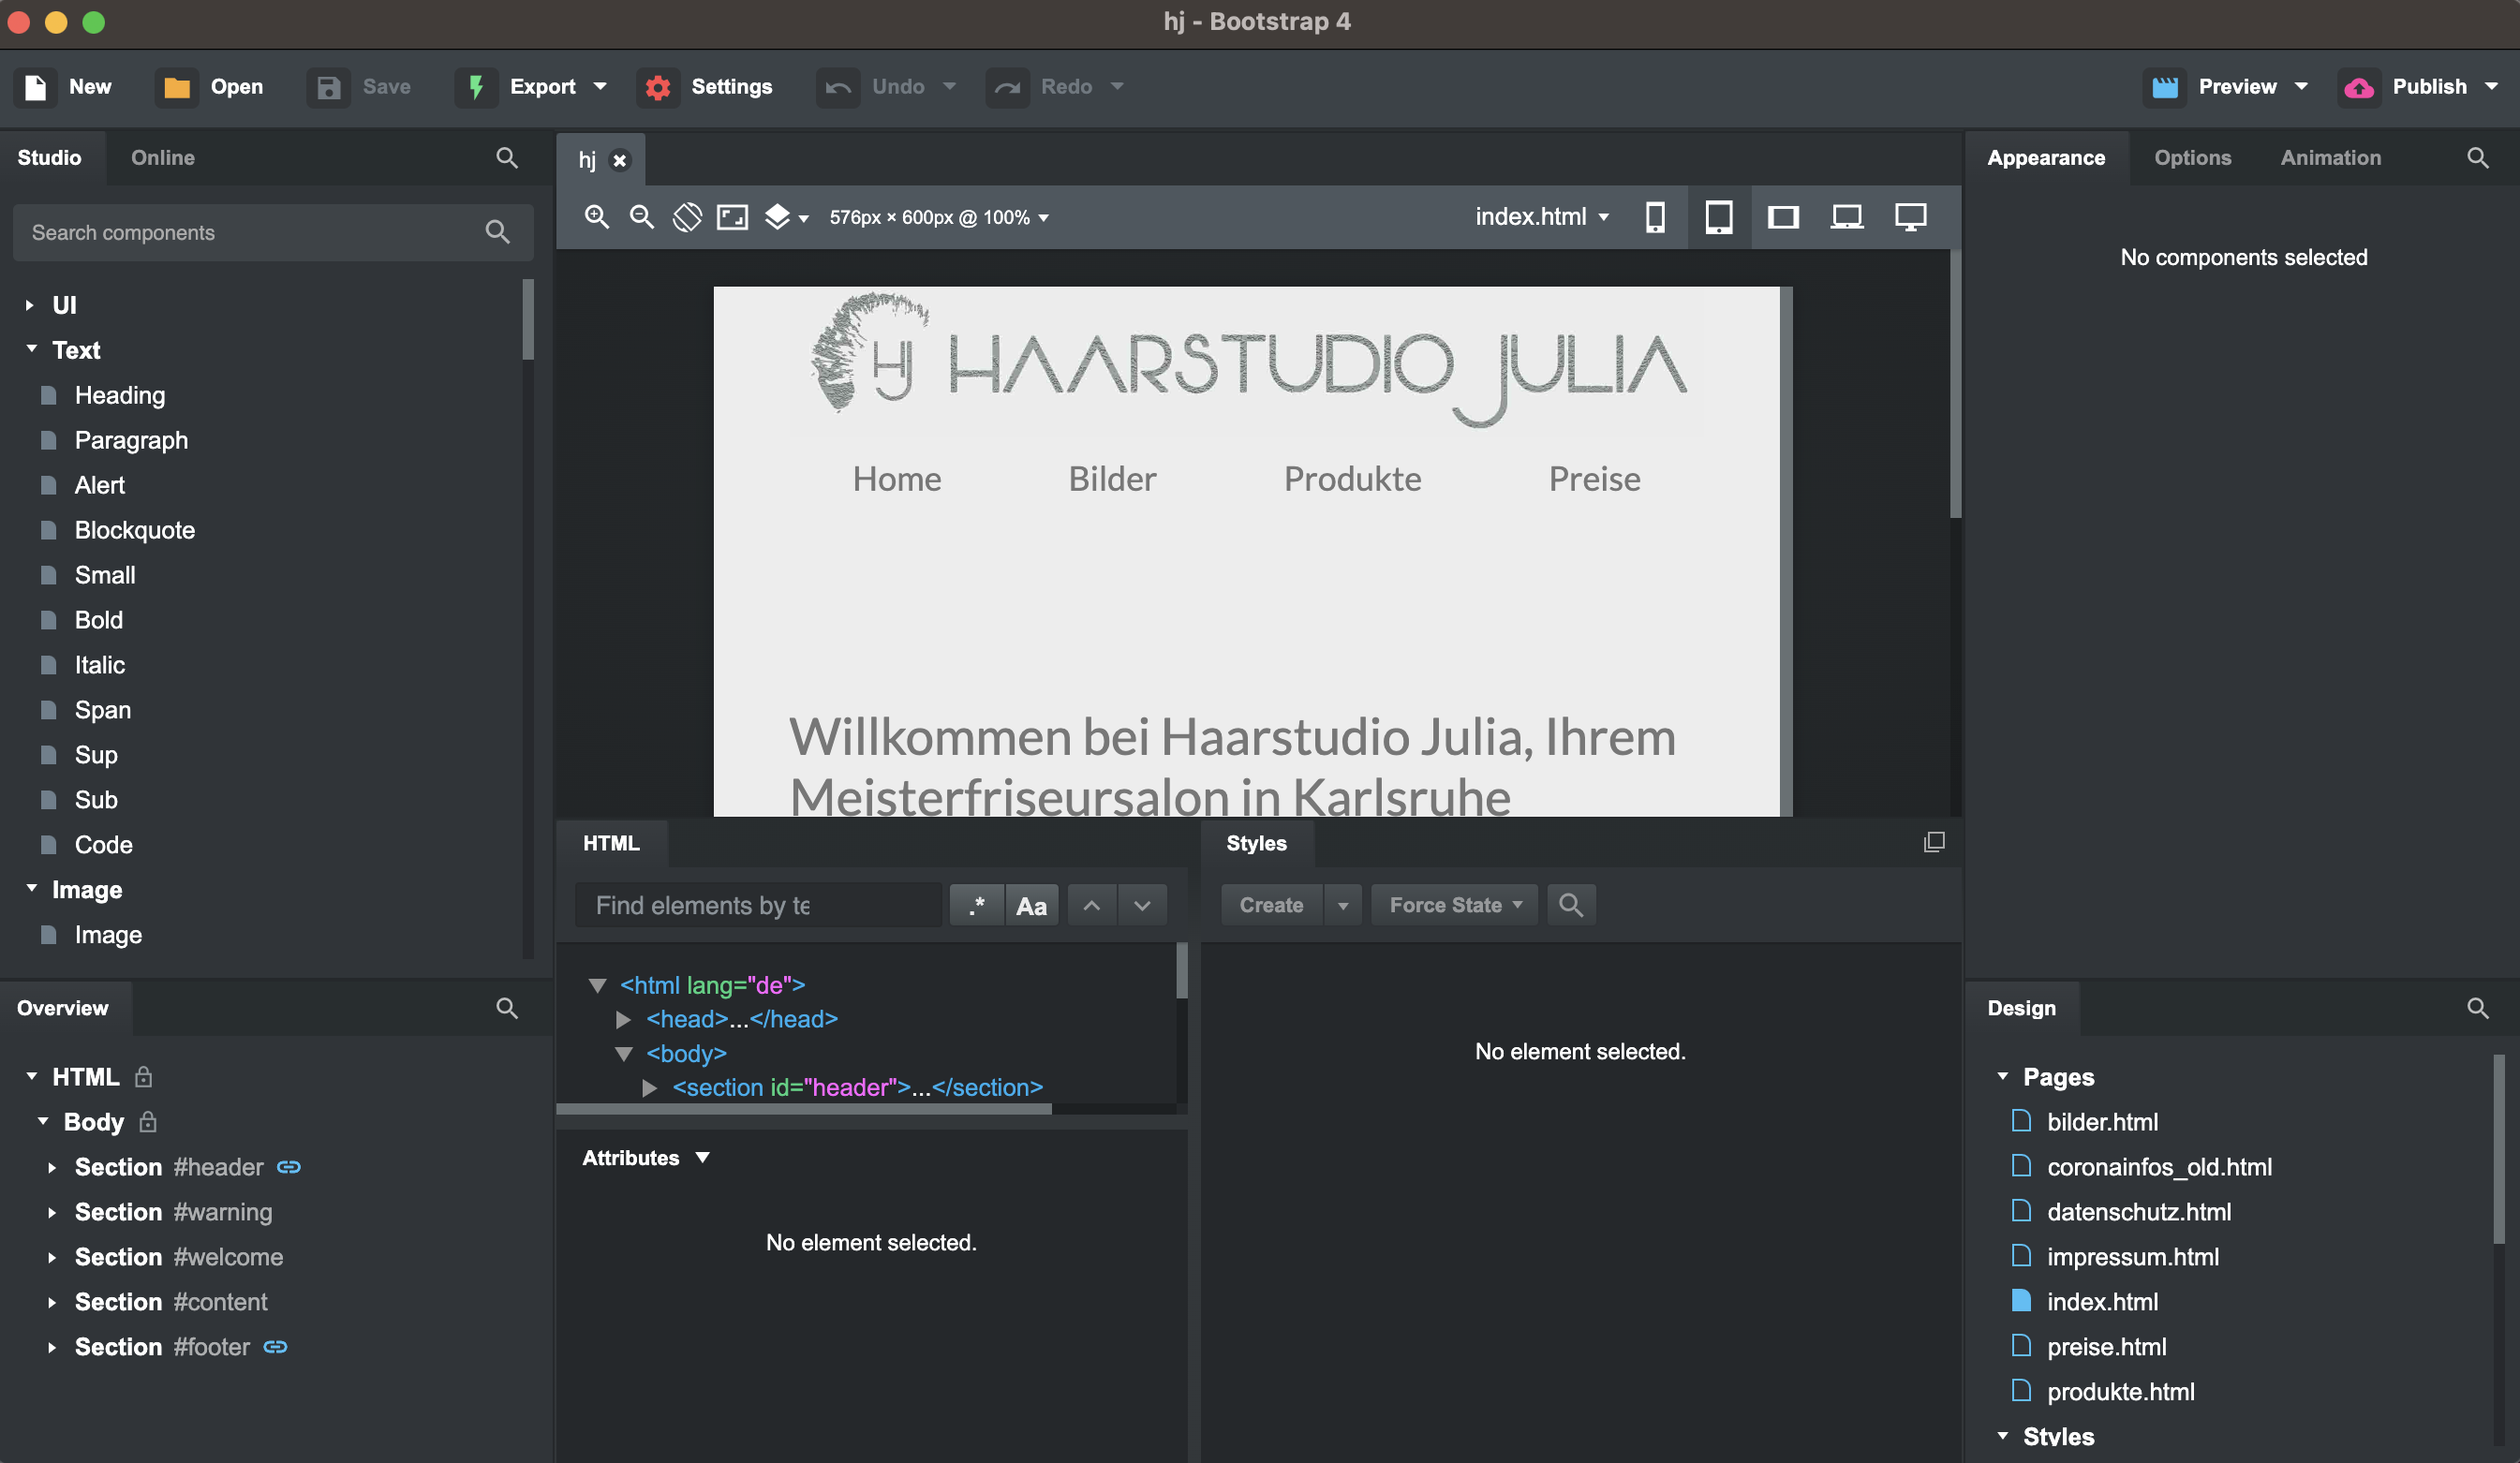Expand the section#header node in HTML tree
Screen dimensions: 2520x1463
click(x=649, y=1088)
